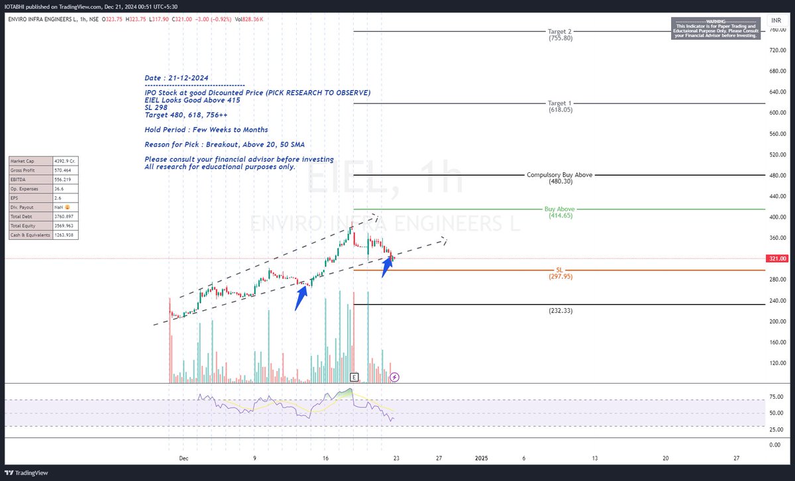Viewport: 795px width, 481px height.
Task: Click 200.00 on the price axis
Action: pos(776,321)
